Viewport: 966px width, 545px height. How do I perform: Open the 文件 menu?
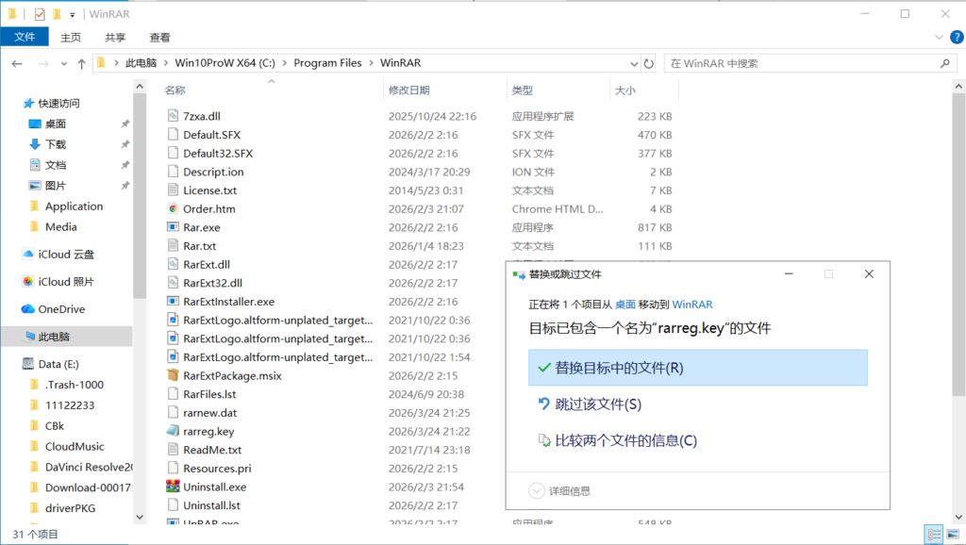pyautogui.click(x=25, y=38)
